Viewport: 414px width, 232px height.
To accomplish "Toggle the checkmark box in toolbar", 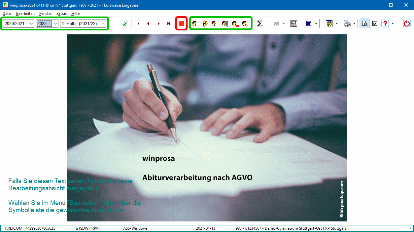I will point(375,23).
